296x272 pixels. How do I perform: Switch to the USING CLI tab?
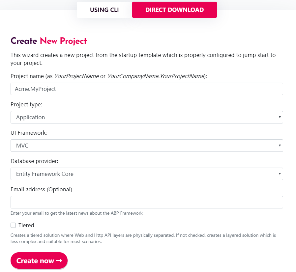tap(104, 10)
